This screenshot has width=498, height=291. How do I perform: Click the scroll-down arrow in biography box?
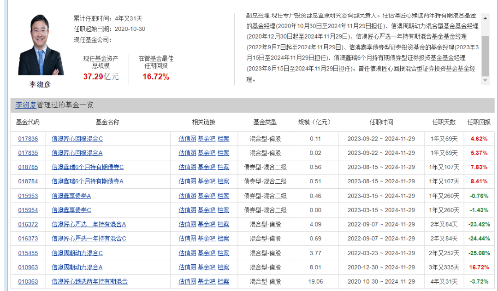485,81
